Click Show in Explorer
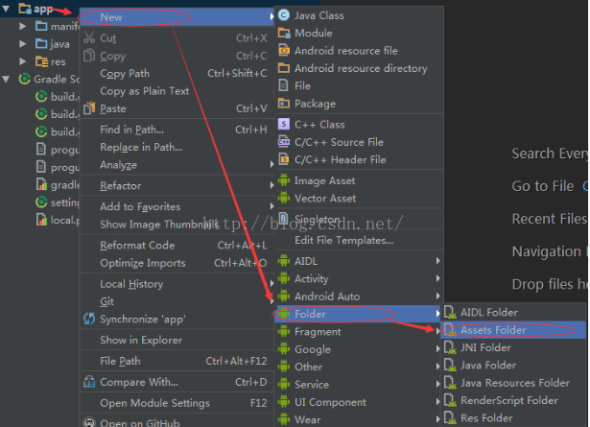 [140, 340]
